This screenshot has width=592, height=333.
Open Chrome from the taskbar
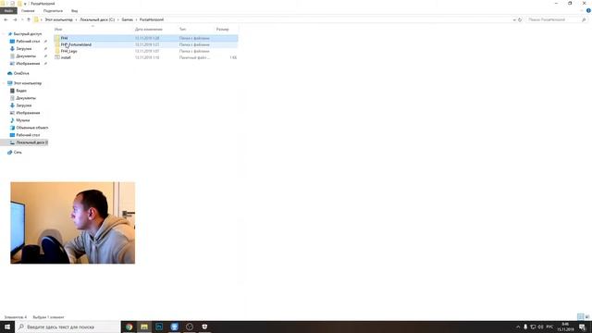tap(129, 327)
